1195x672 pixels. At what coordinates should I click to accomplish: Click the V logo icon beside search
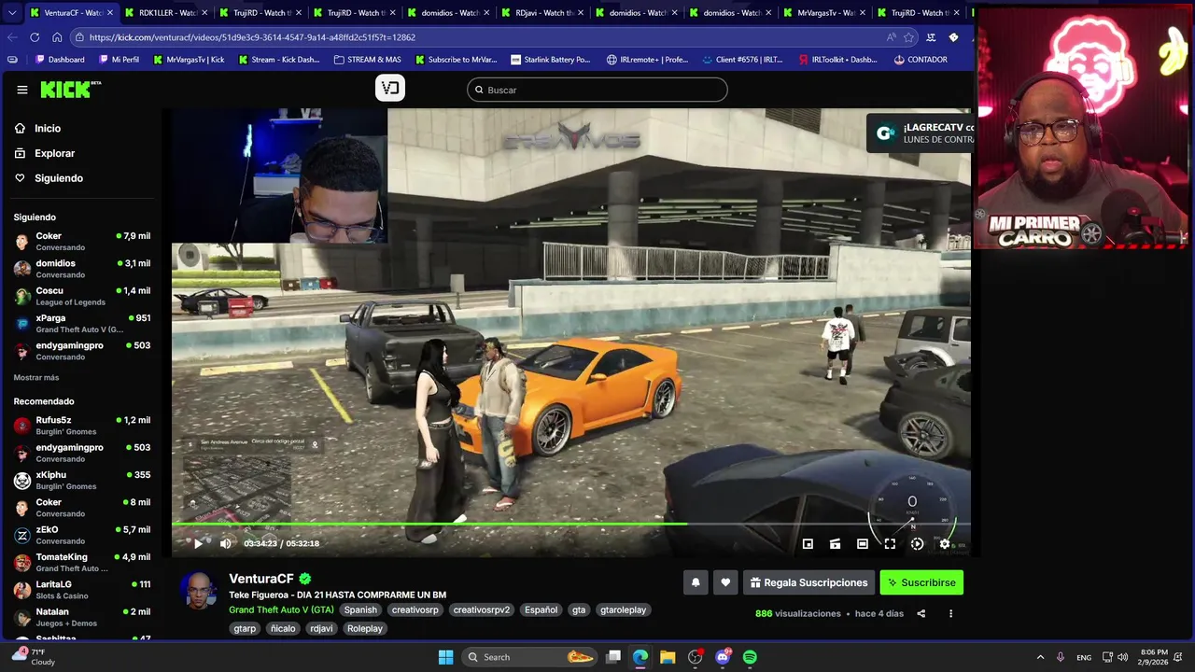pyautogui.click(x=390, y=88)
